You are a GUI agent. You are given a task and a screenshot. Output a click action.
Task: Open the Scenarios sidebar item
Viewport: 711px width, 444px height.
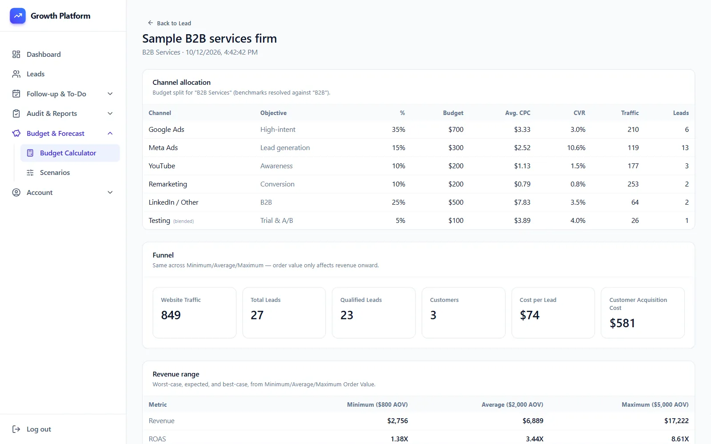coord(70,172)
